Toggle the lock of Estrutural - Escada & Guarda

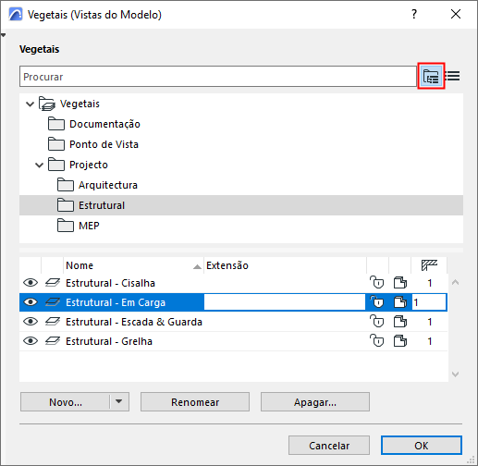point(377,321)
